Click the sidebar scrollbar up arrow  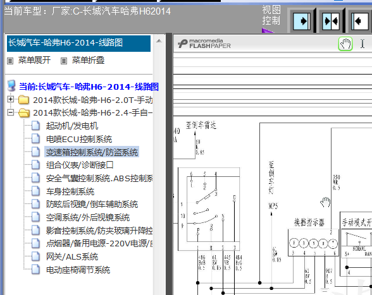click(159, 41)
